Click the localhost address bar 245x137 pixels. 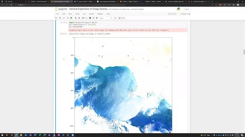pos(113,5)
